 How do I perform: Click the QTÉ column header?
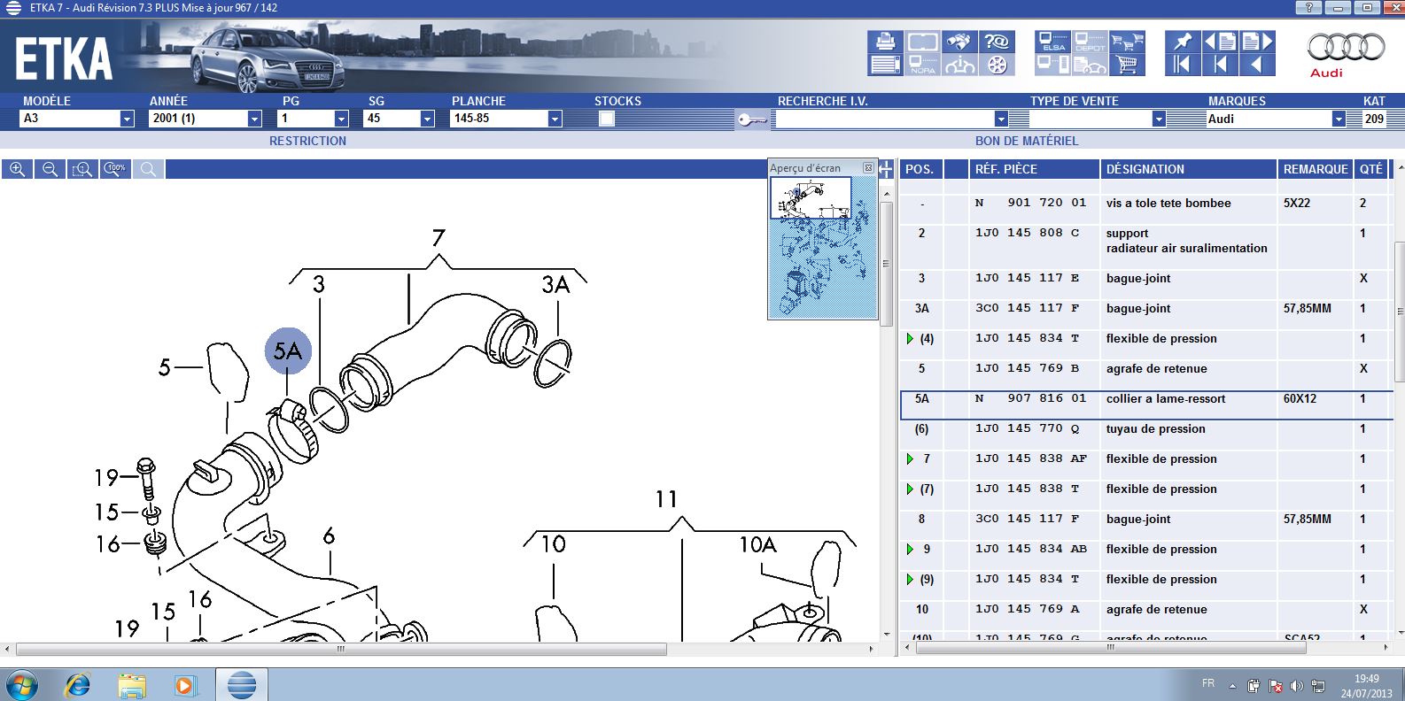click(1371, 169)
